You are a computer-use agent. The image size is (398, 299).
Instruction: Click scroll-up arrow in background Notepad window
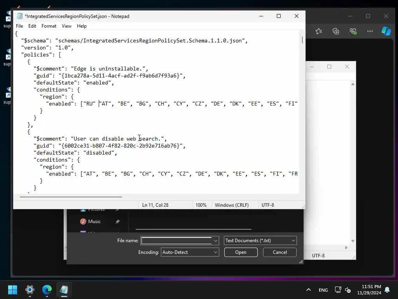click(353, 84)
